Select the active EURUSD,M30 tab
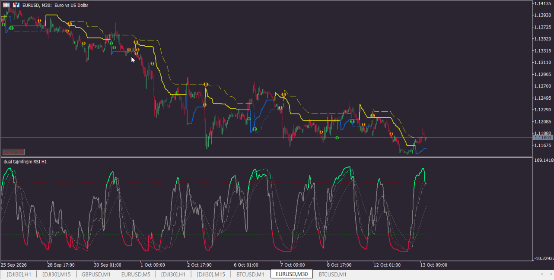The height and width of the screenshot is (280, 554). pos(292,274)
